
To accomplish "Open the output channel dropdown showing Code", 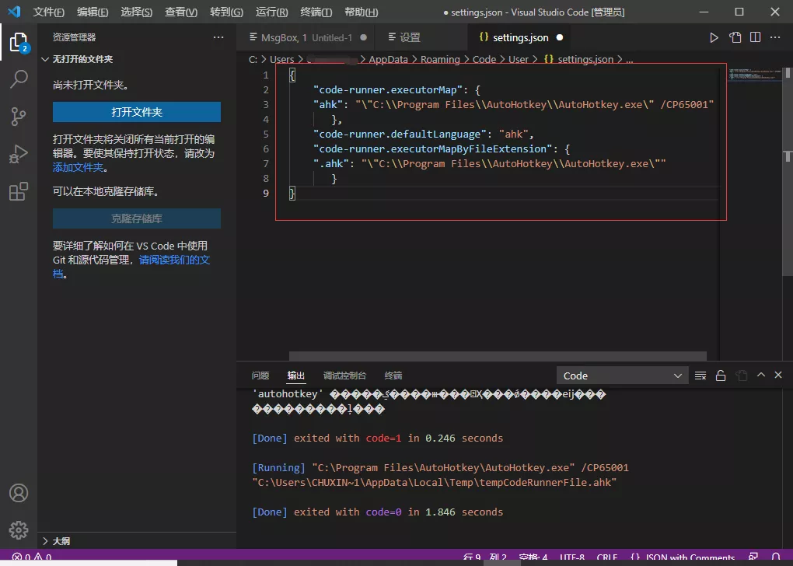I will point(621,375).
